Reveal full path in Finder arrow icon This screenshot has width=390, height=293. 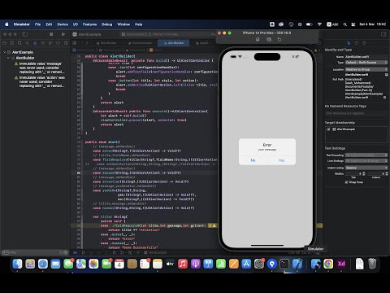click(384, 97)
